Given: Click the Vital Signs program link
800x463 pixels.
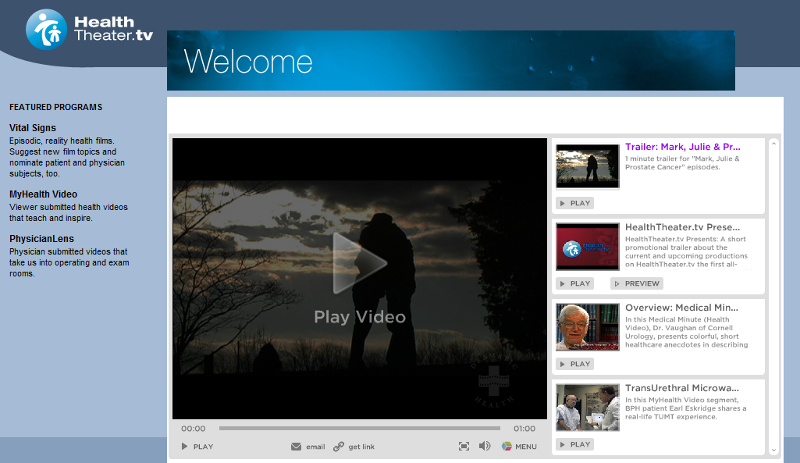Looking at the screenshot, I should pos(33,128).
